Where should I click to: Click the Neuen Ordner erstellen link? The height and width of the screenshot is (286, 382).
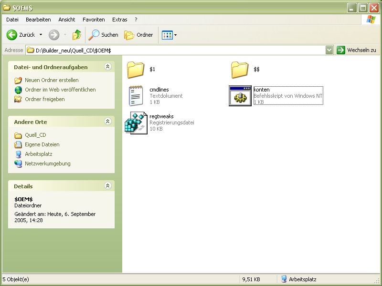tap(52, 80)
